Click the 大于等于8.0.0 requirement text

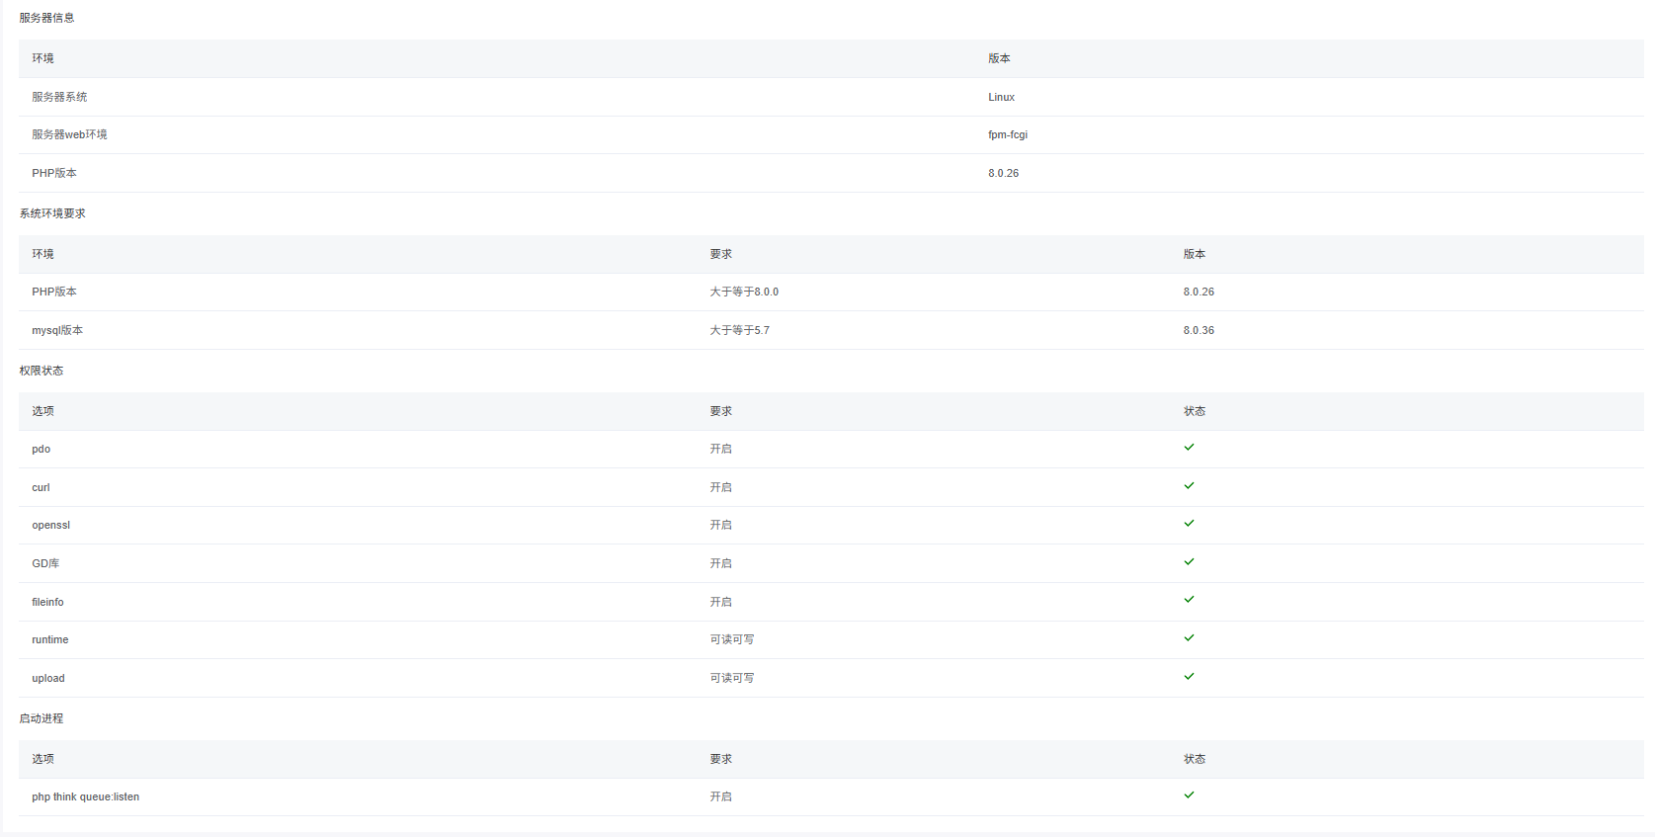point(744,292)
